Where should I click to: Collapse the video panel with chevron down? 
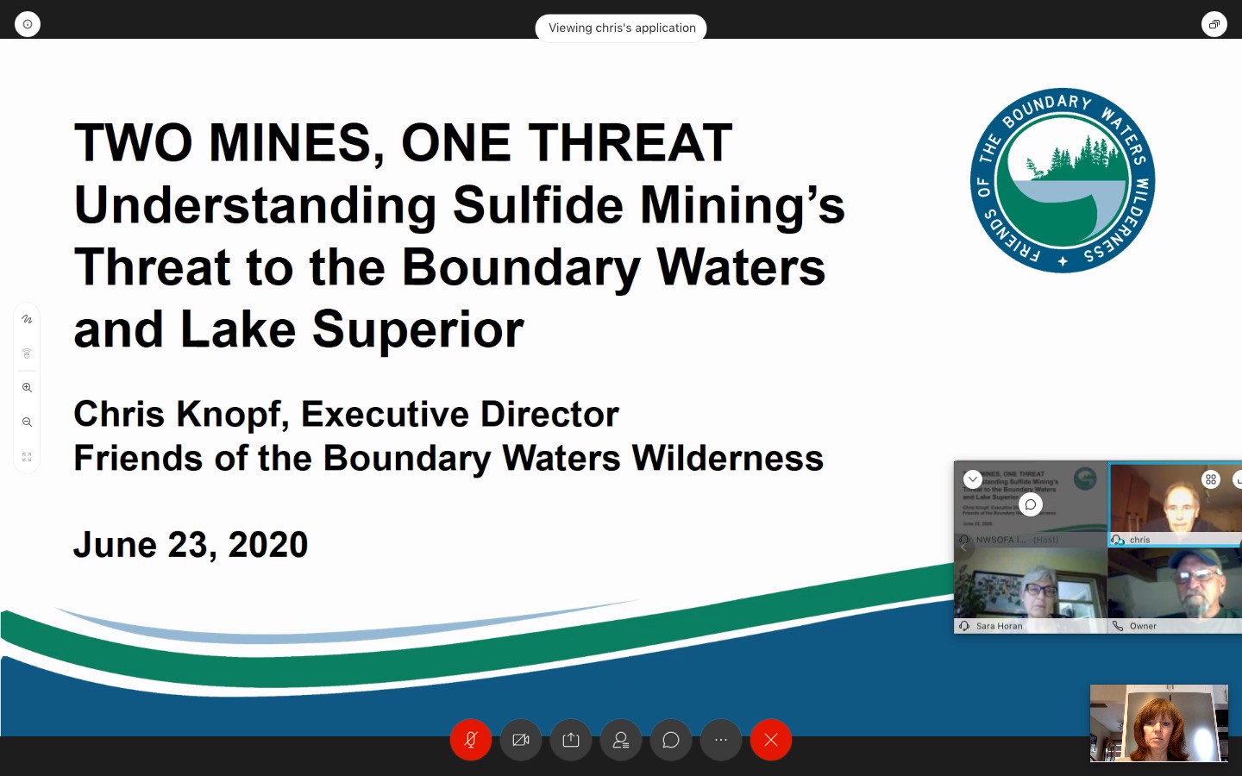pyautogui.click(x=973, y=479)
